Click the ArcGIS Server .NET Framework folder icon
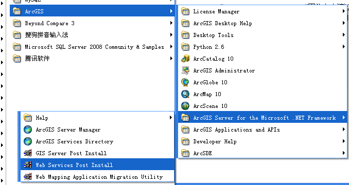The height and width of the screenshot is (185, 349). pos(185,118)
